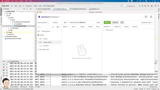Click the rerun icon in IntelliJ Run panel
This screenshot has width=160, height=90.
(x=4, y=64)
